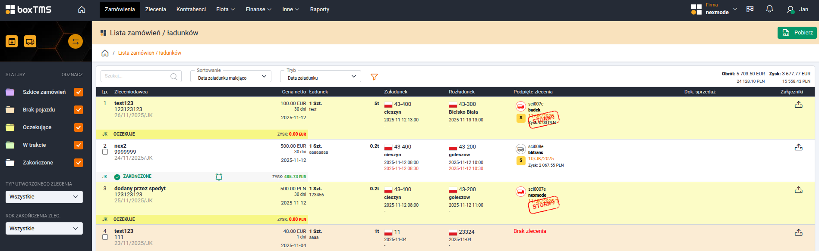Open the filter funnel icon
The image size is (819, 251).
[374, 77]
